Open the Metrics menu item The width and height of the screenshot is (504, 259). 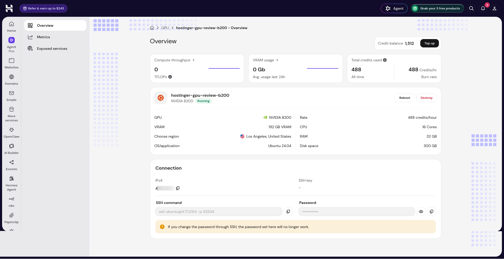click(55, 37)
